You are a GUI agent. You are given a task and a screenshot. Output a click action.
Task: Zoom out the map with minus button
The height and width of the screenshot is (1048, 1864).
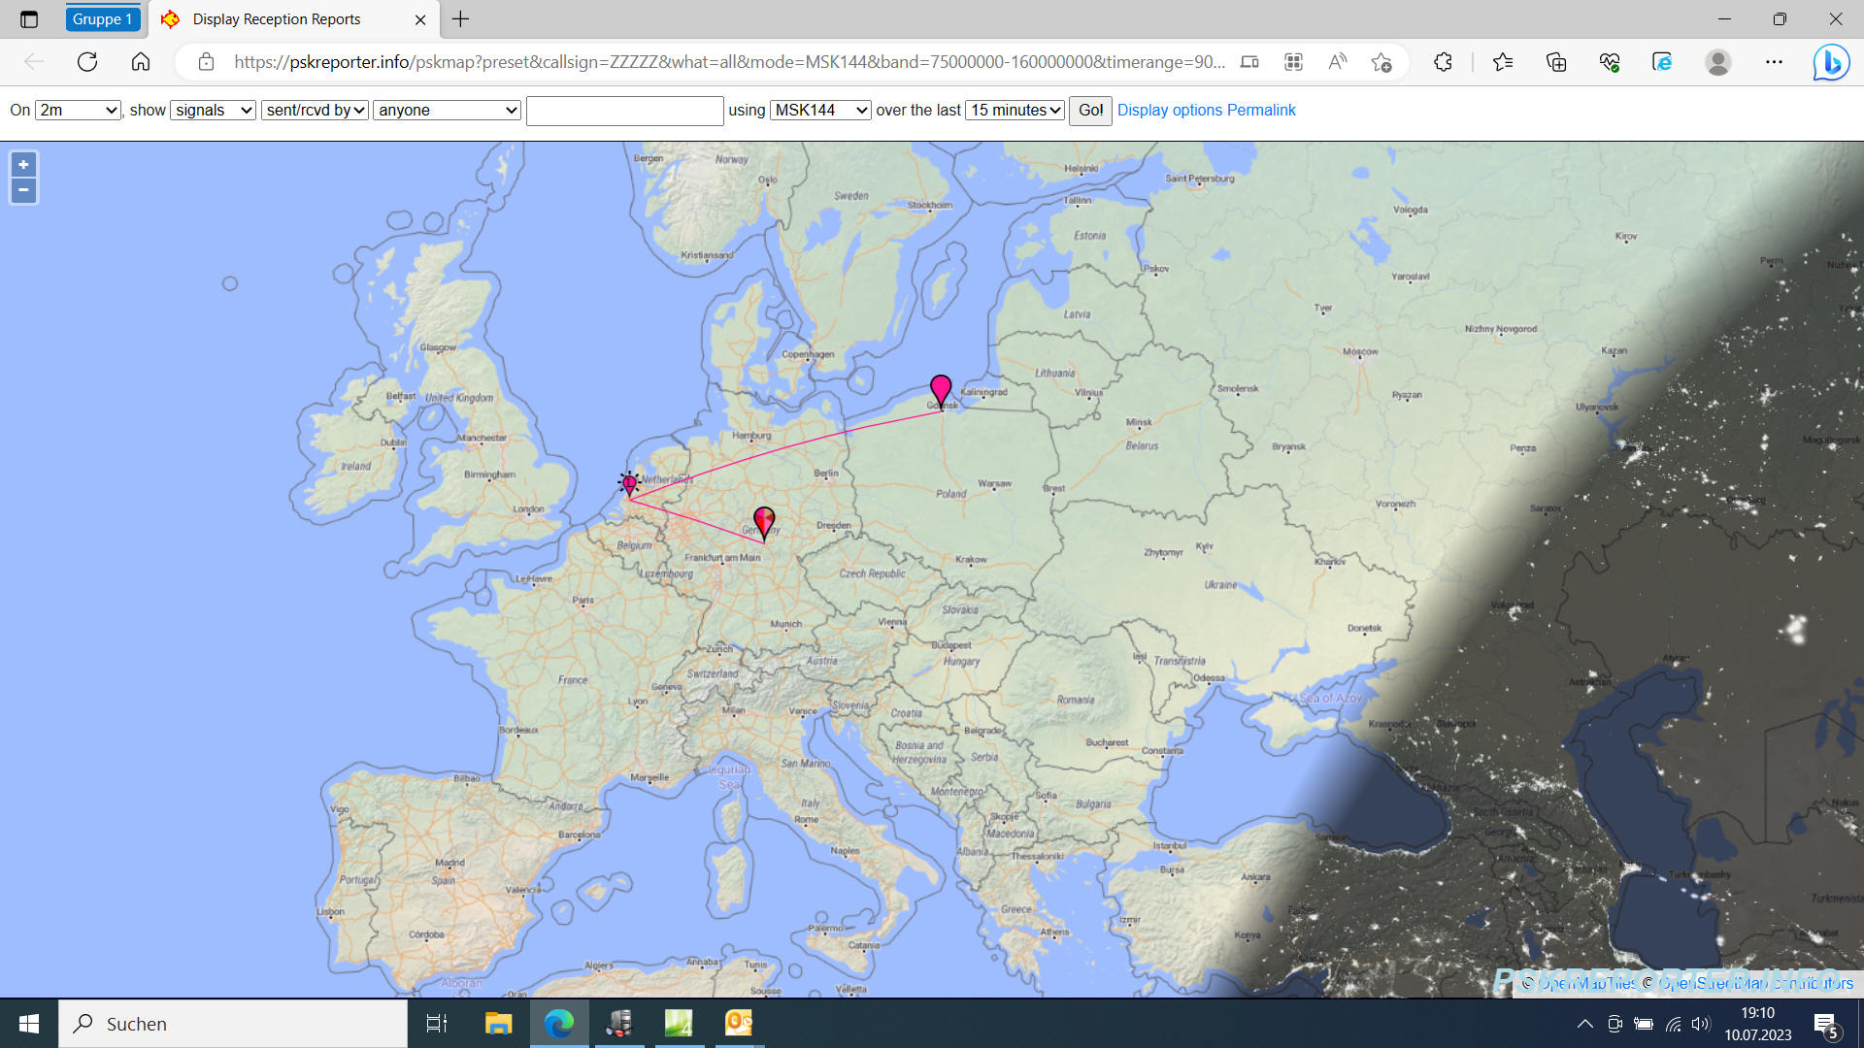[x=23, y=190]
